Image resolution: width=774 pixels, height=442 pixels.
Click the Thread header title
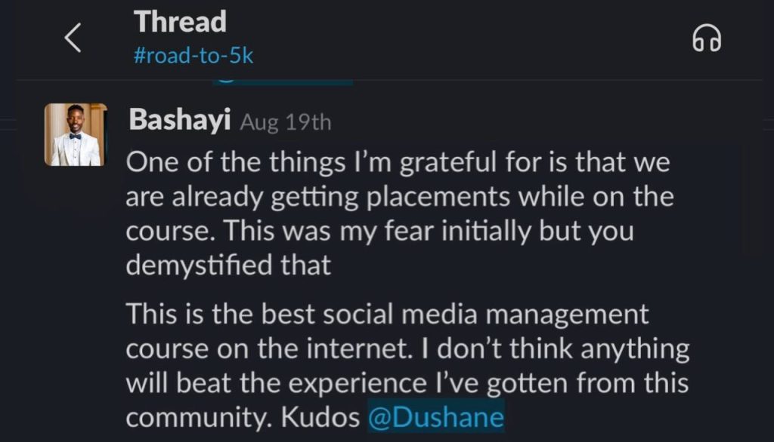click(180, 22)
